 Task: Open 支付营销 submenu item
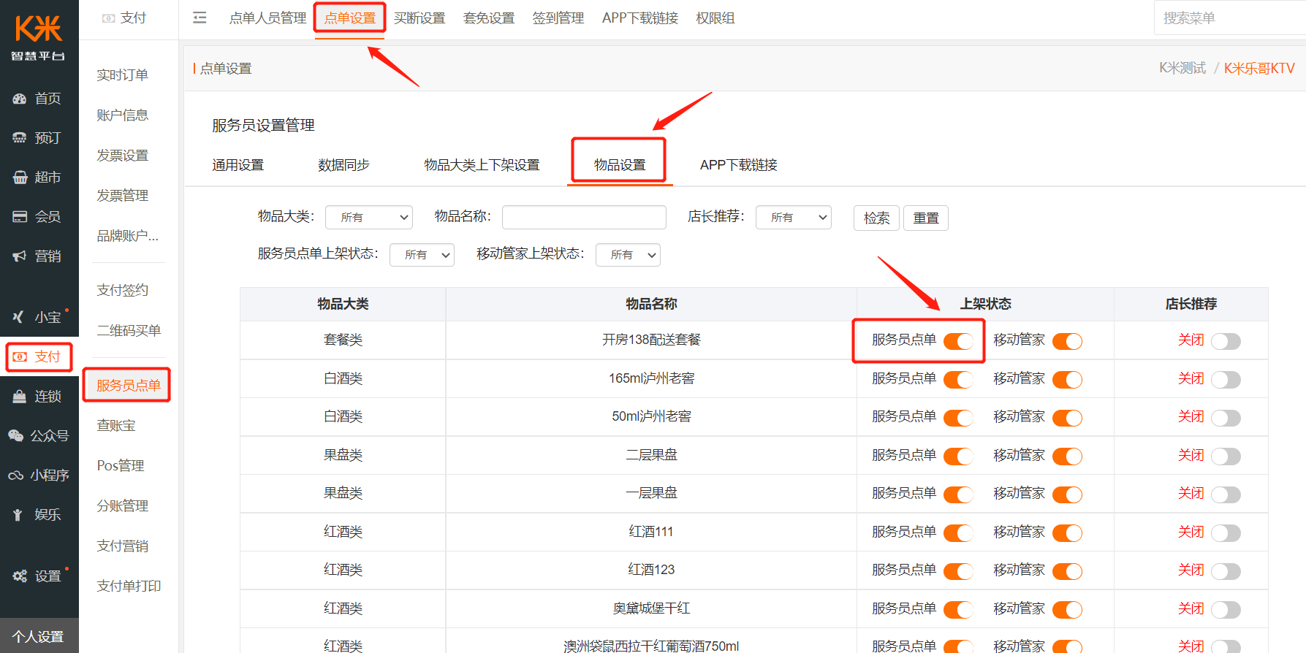tap(123, 546)
